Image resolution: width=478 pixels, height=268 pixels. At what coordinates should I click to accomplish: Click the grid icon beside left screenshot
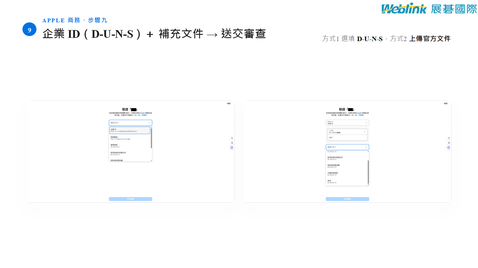click(x=232, y=143)
